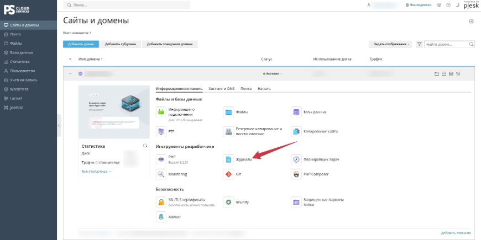Open the Imunify gear icon
Screen dimensions: 481x240
(228, 202)
